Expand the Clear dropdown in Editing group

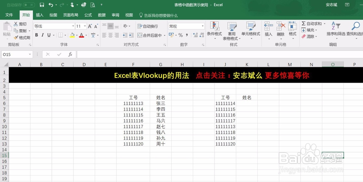(x=316, y=37)
